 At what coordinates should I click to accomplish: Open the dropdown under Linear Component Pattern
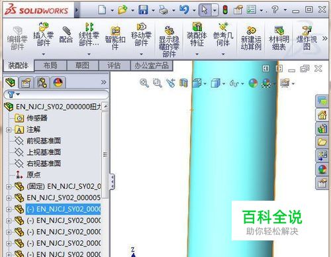(x=89, y=54)
